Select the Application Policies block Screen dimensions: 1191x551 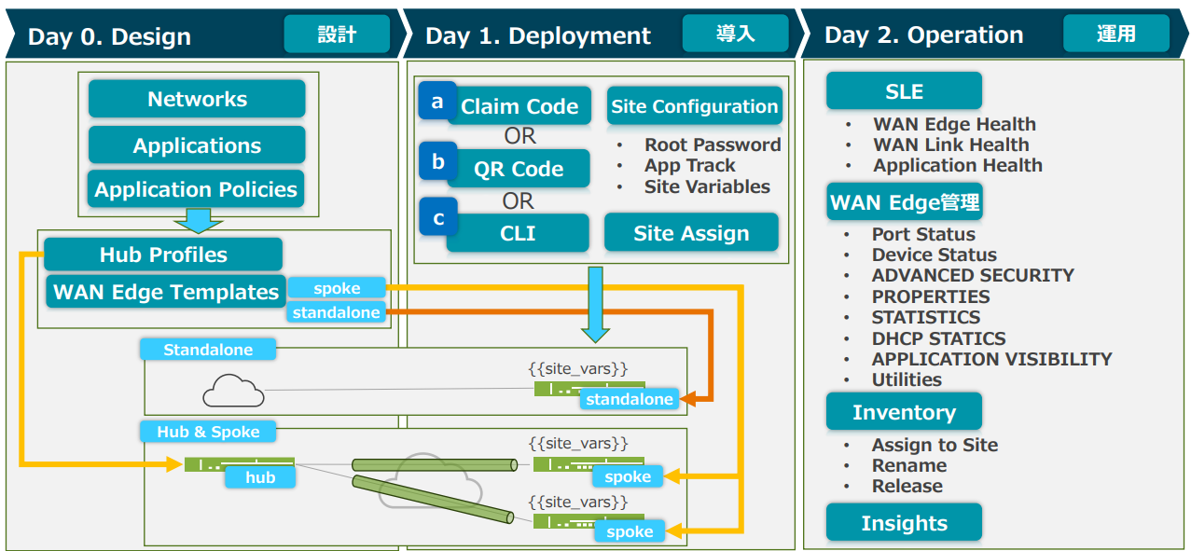tap(196, 189)
